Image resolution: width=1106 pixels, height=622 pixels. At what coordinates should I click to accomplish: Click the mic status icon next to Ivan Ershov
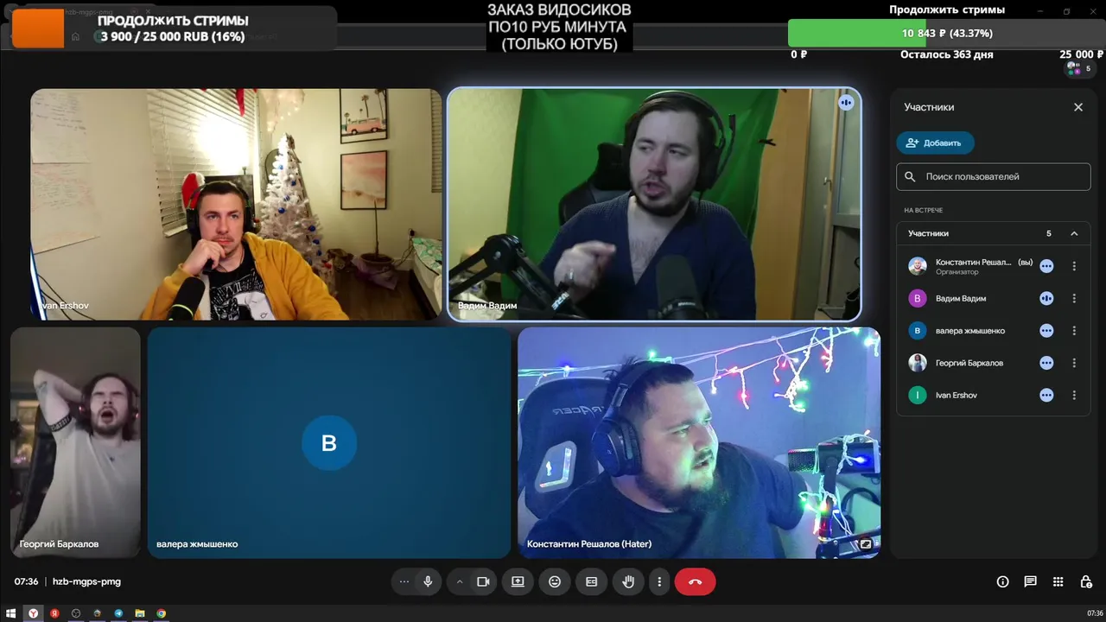tap(1046, 395)
